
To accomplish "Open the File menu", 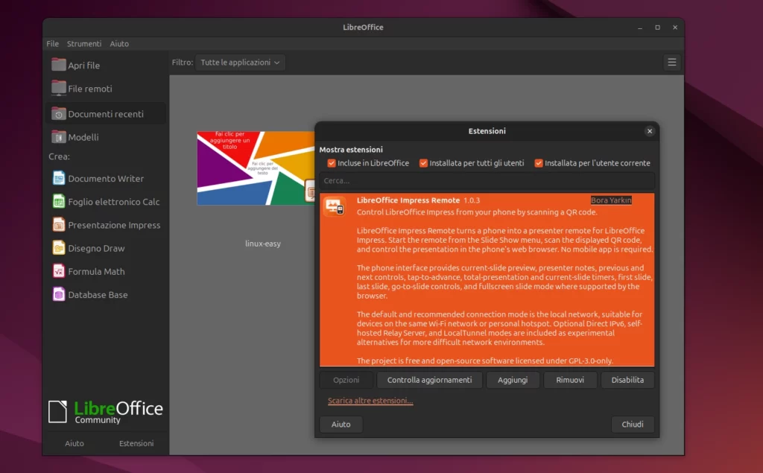I will (x=53, y=44).
